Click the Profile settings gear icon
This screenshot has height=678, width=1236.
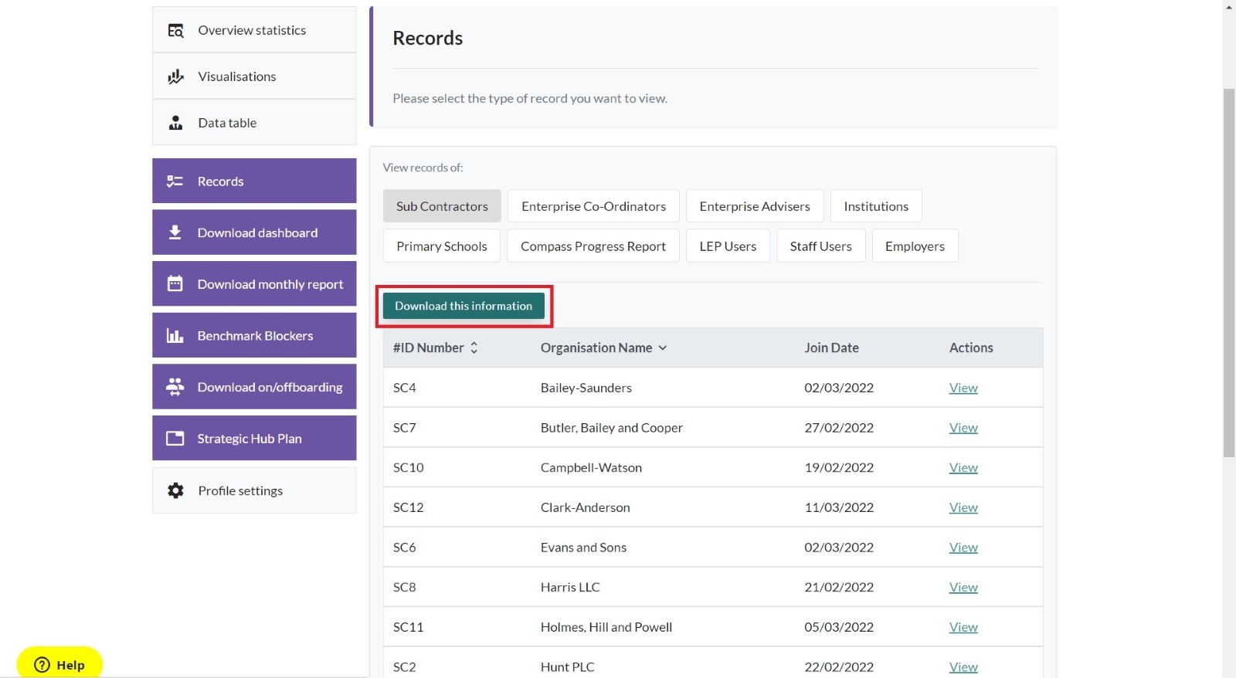pyautogui.click(x=175, y=490)
